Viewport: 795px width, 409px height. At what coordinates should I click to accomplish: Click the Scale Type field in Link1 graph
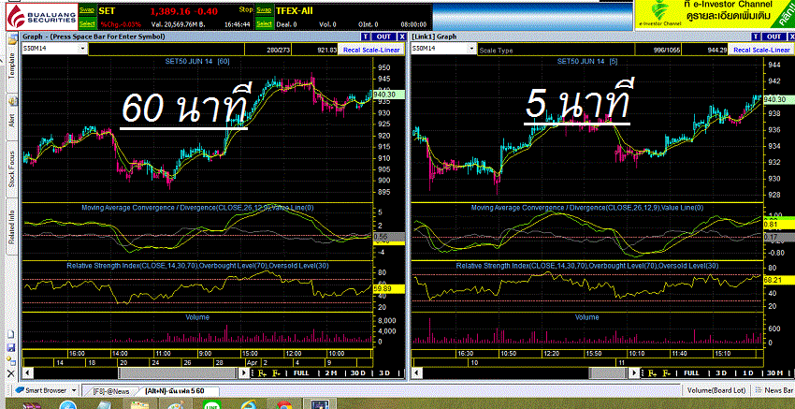point(556,50)
